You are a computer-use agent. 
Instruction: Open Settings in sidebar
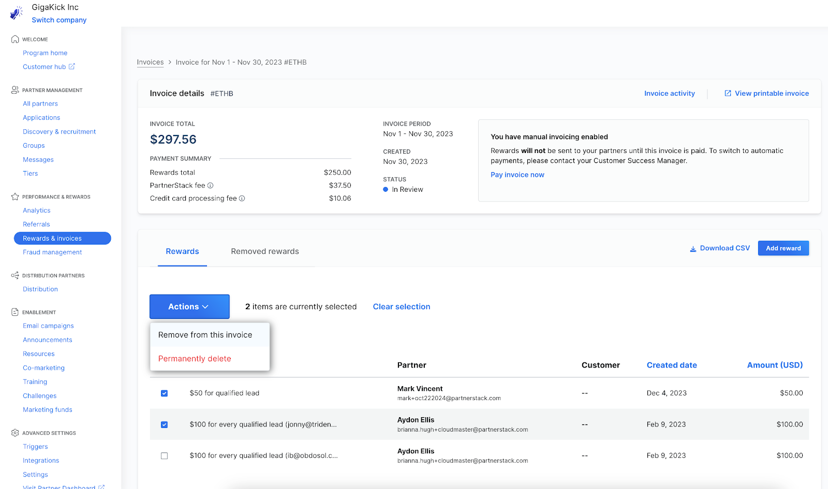[35, 475]
